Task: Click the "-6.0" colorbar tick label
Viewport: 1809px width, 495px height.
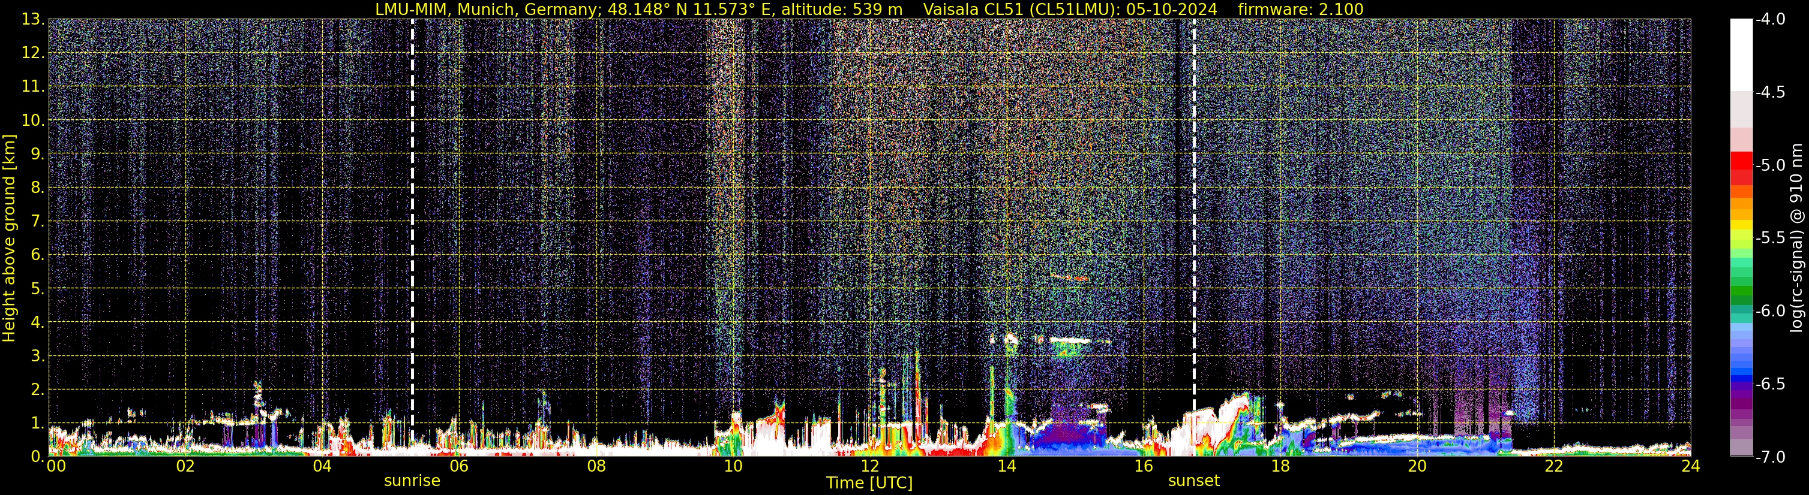Action: coord(1769,310)
